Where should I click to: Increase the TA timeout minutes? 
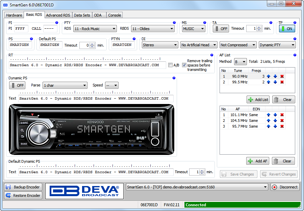259,27
